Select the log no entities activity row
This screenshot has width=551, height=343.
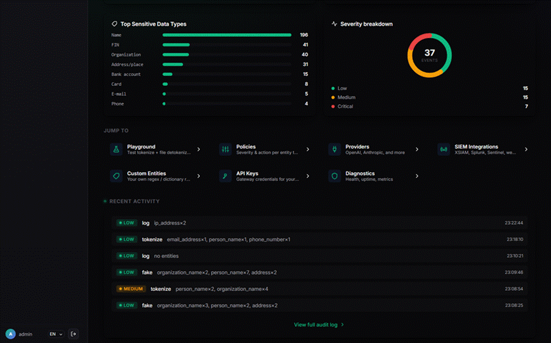[x=319, y=256]
